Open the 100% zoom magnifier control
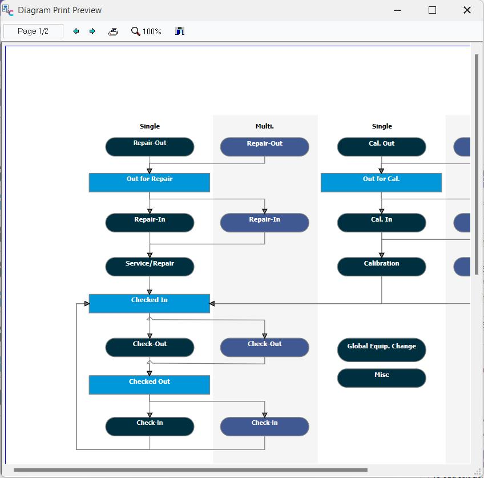 click(x=146, y=31)
